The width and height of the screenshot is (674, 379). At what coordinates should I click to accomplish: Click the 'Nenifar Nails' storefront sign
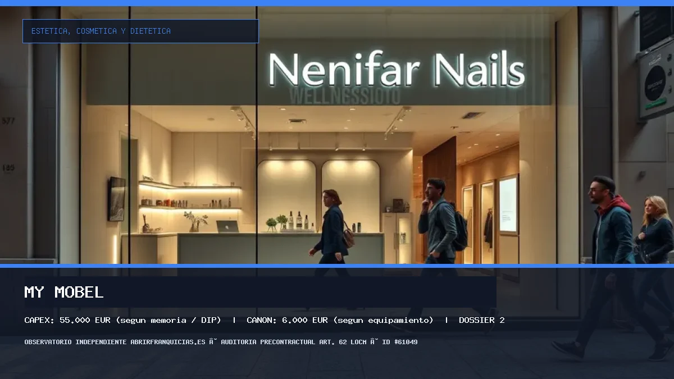click(397, 70)
